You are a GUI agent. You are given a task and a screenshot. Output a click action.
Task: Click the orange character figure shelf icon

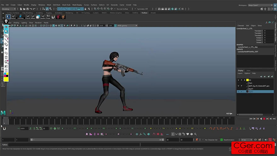click(63, 17)
